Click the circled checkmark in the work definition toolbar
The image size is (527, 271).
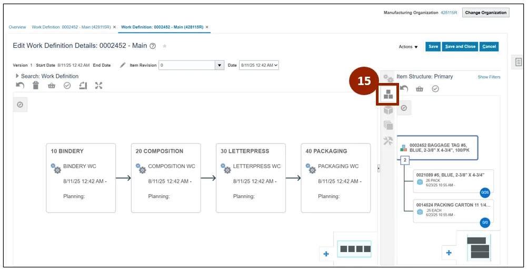pos(67,86)
